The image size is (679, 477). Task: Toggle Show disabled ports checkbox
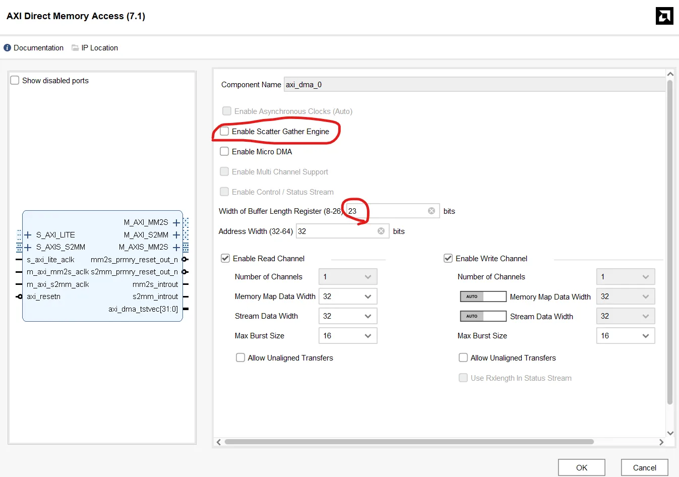15,80
